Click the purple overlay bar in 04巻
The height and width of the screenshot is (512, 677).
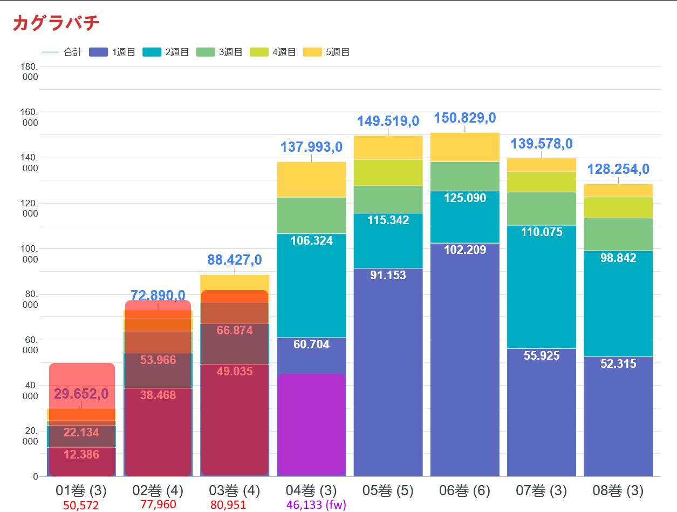311,425
